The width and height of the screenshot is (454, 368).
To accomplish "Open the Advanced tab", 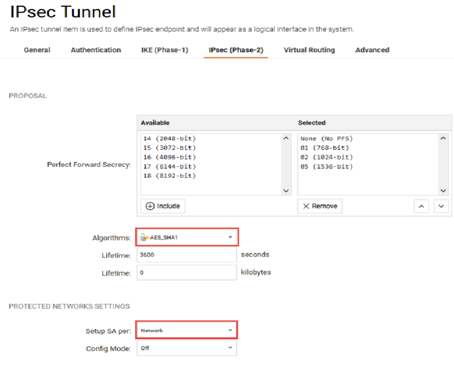I will (372, 50).
